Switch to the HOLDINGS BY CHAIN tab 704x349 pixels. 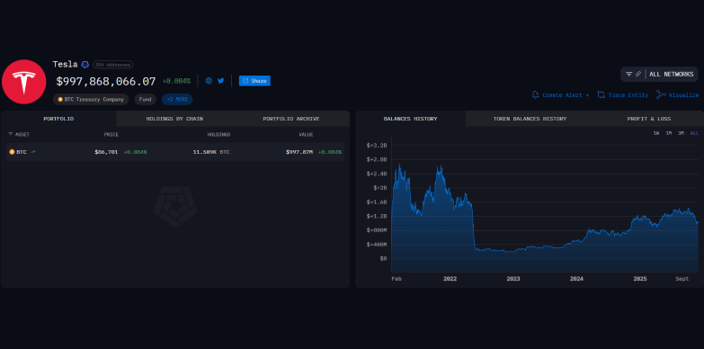coord(174,119)
